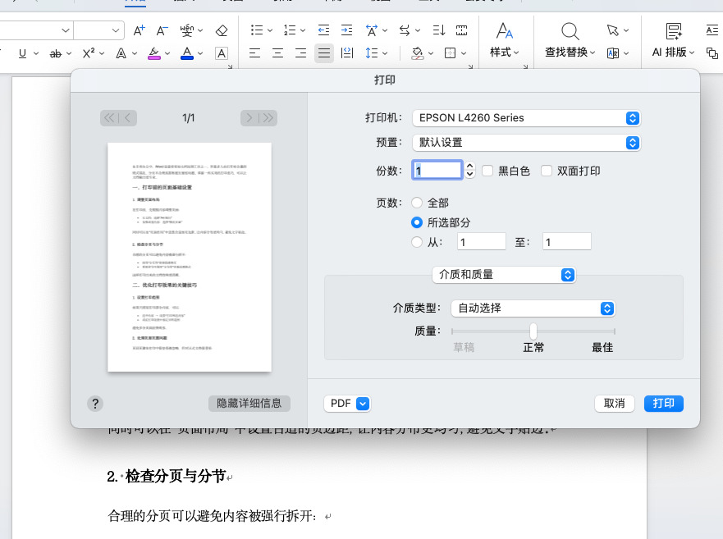Click the show/hide marks icon
The height and width of the screenshot is (539, 723).
405,30
